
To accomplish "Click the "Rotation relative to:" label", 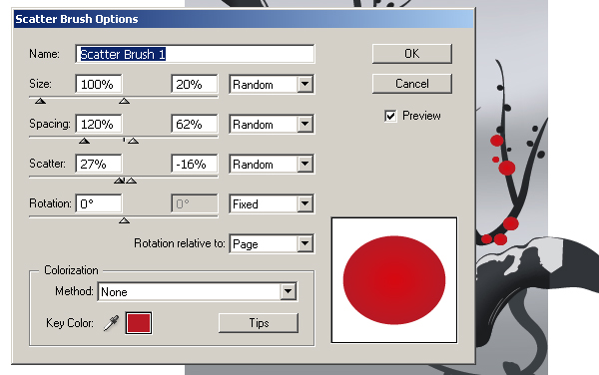I will pyautogui.click(x=179, y=243).
